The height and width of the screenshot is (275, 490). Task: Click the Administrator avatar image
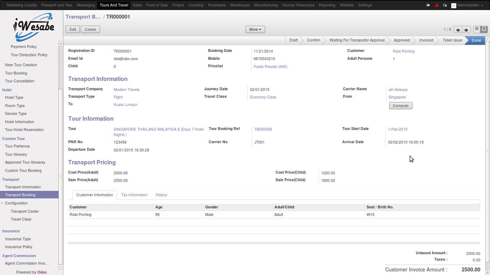(453, 5)
